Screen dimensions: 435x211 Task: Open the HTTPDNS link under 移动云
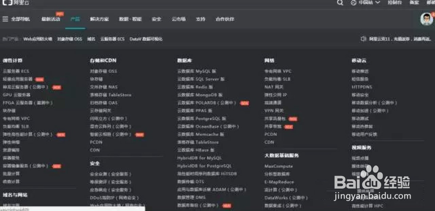click(x=362, y=87)
